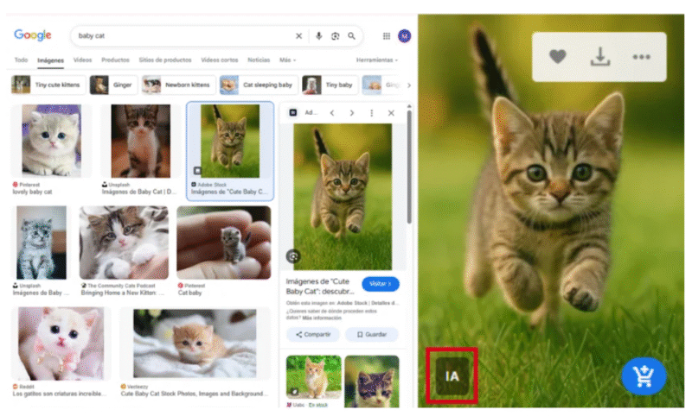Click 'Los gatitos son criaturas increíble' caption
The height and width of the screenshot is (416, 692).
coord(60,394)
